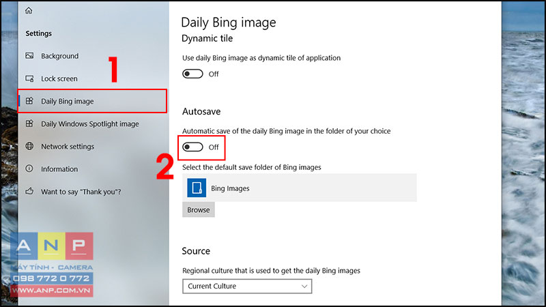Click the Lock screen monitor icon
546x307 pixels.
pos(29,78)
